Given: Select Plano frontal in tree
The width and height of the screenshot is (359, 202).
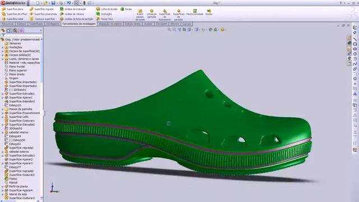Looking at the screenshot, I should pos(17,66).
